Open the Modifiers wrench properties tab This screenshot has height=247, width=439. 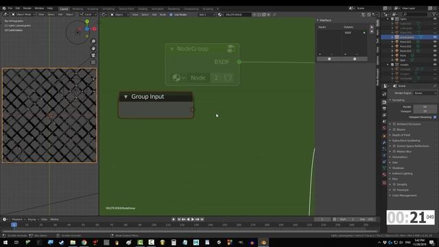(x=384, y=143)
